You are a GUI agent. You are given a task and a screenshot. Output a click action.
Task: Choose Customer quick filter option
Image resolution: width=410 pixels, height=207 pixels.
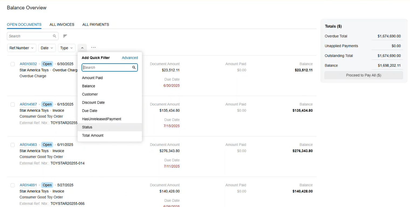[x=110, y=94]
